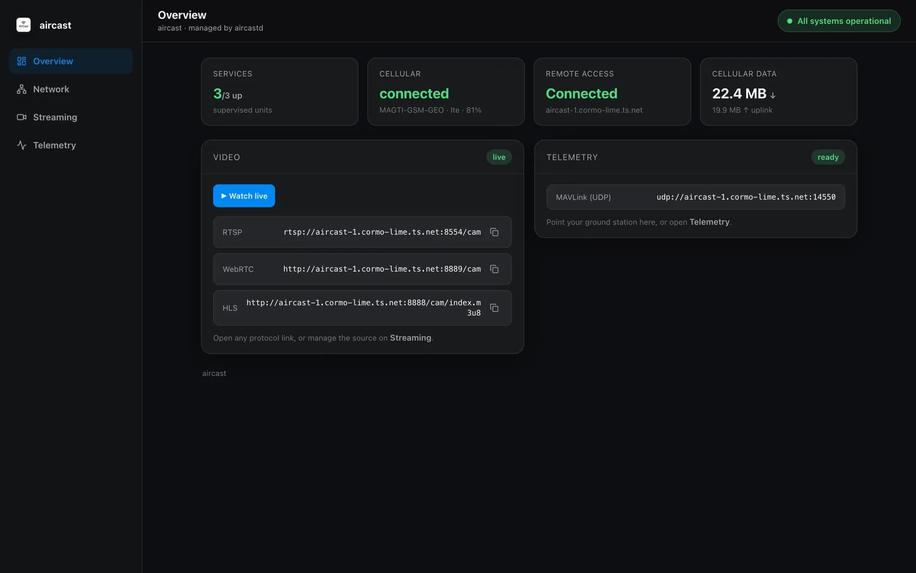Click the MAVLink (UDP) label
The width and height of the screenshot is (916, 573).
point(583,197)
